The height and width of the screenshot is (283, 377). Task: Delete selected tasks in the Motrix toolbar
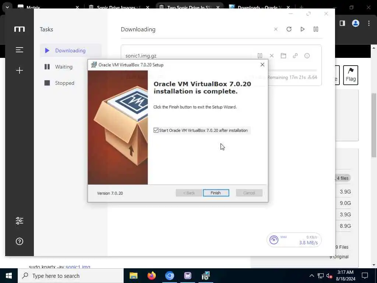click(x=276, y=29)
